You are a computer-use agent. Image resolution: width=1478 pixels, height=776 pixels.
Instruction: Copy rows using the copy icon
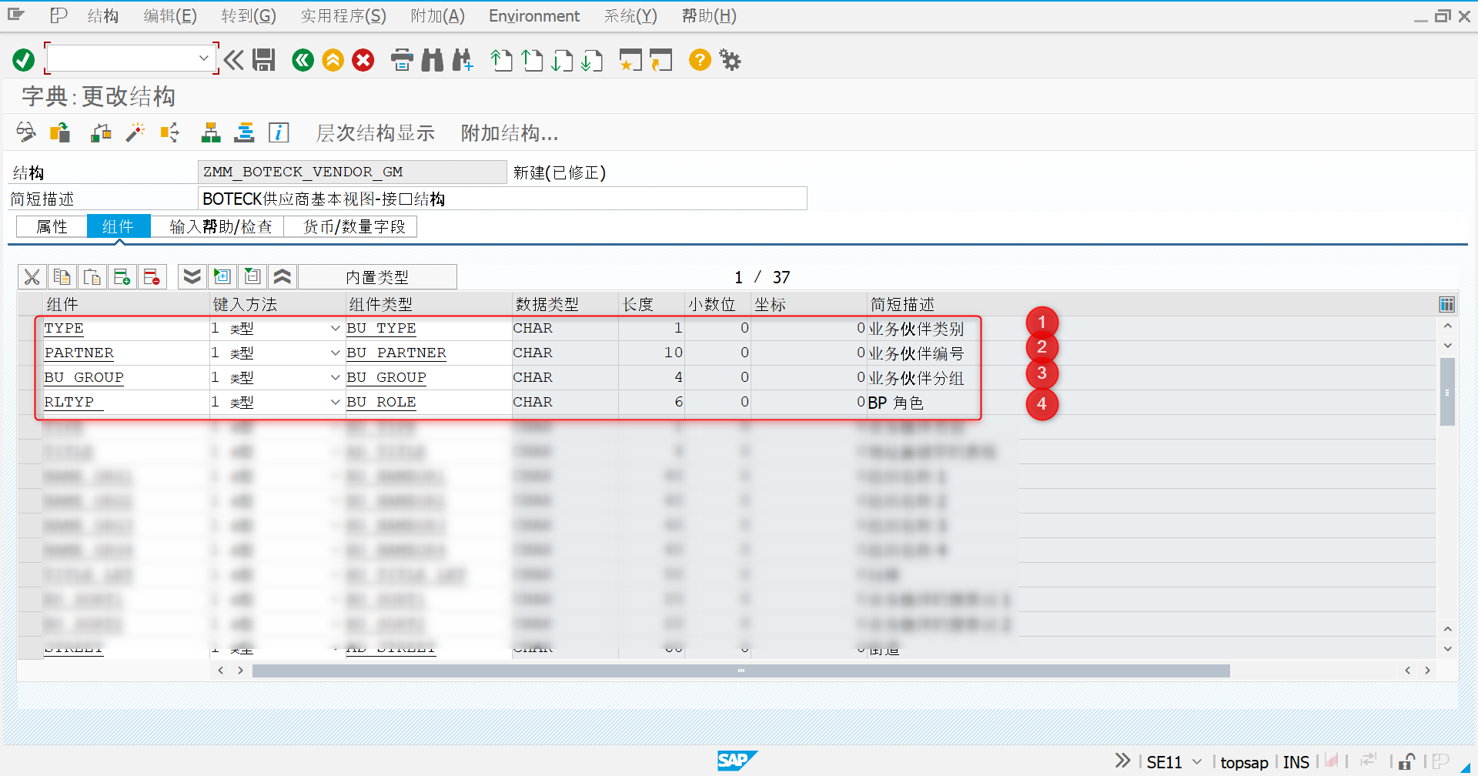pyautogui.click(x=62, y=276)
